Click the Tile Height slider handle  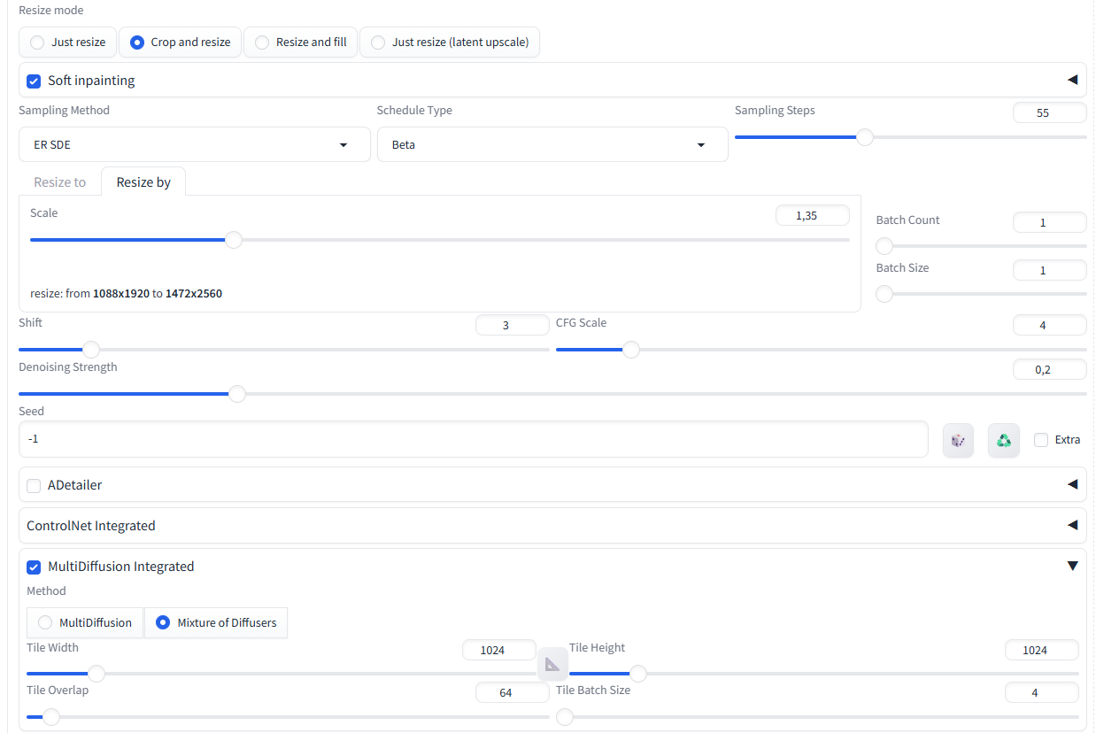click(637, 674)
